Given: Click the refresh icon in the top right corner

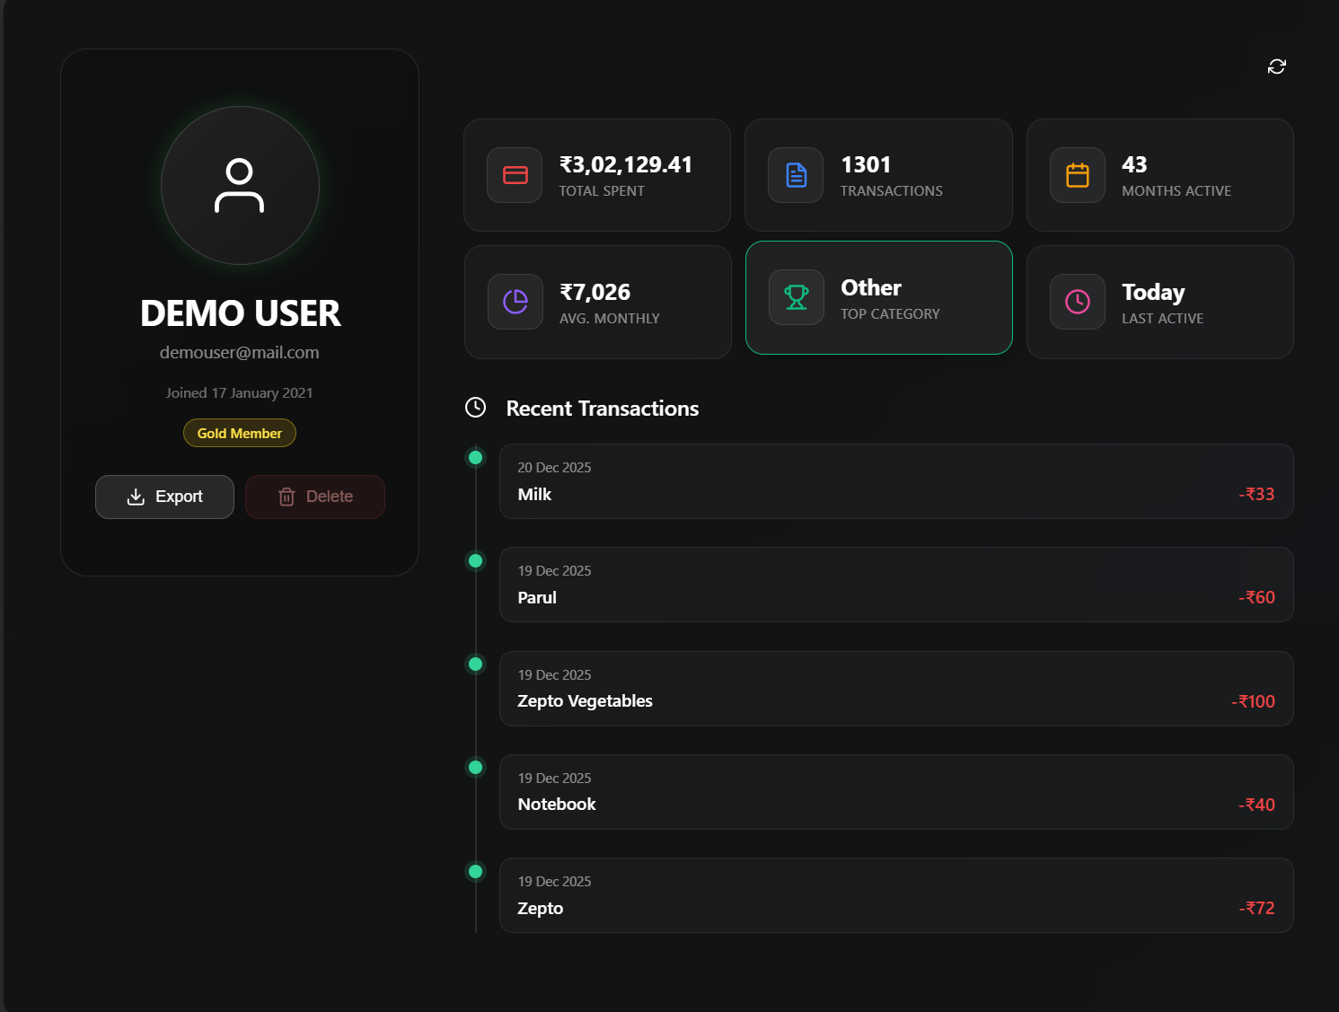Looking at the screenshot, I should pyautogui.click(x=1277, y=66).
